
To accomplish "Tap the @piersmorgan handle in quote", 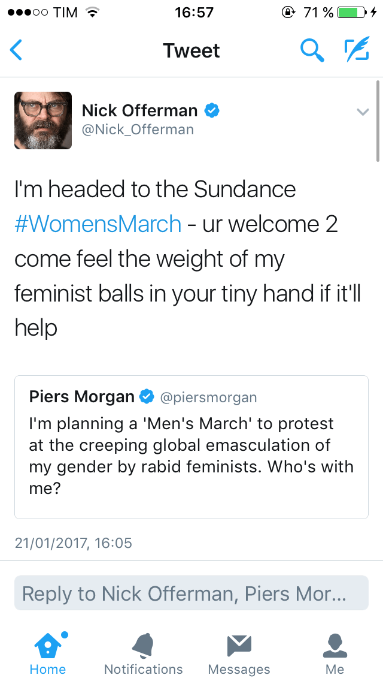I will [x=208, y=397].
